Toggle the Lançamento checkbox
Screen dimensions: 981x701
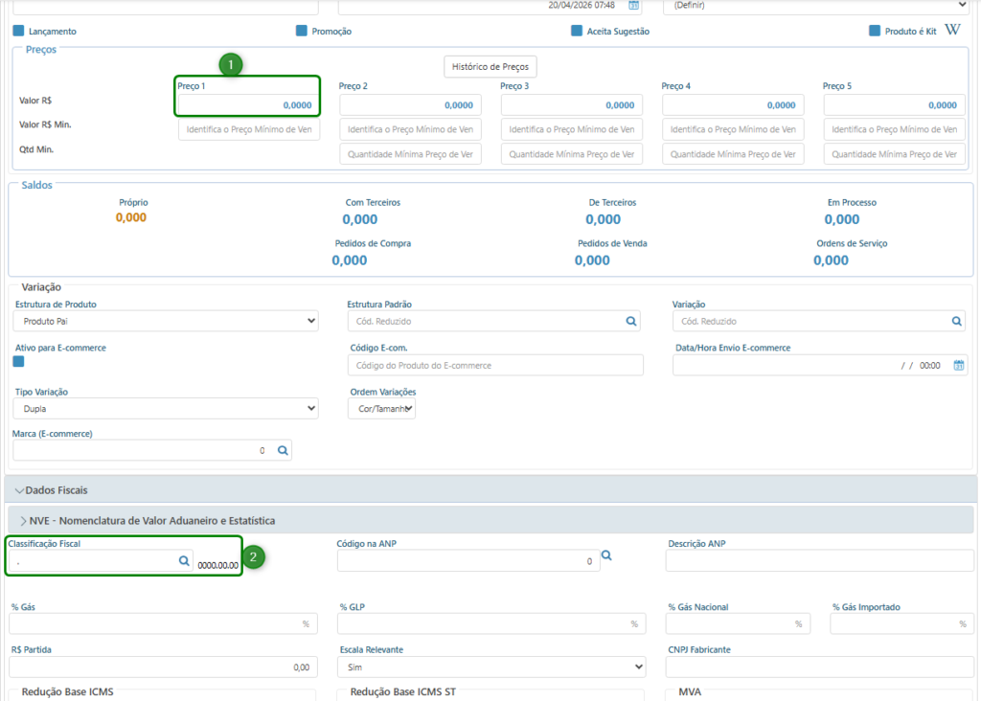coord(19,31)
